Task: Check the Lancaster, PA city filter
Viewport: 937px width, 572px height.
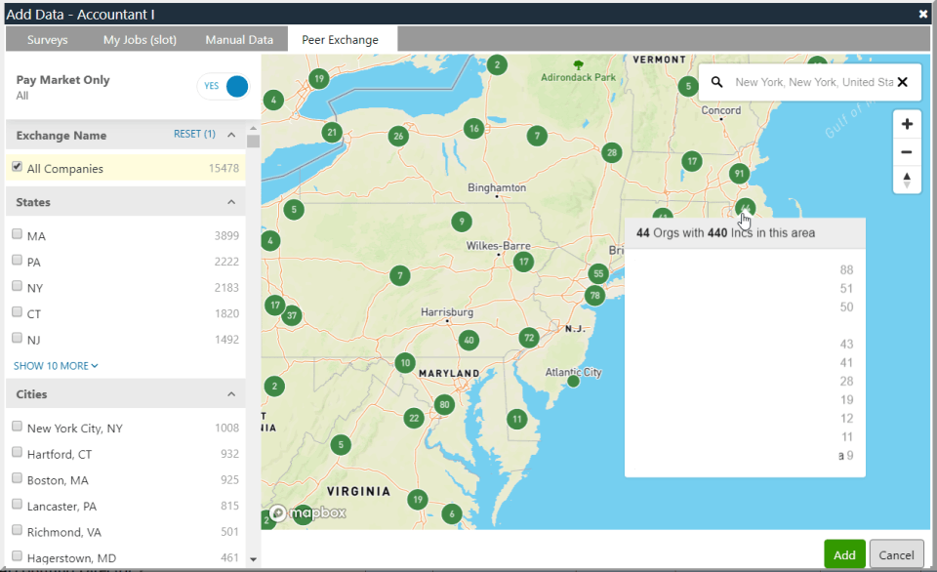Action: (x=17, y=504)
